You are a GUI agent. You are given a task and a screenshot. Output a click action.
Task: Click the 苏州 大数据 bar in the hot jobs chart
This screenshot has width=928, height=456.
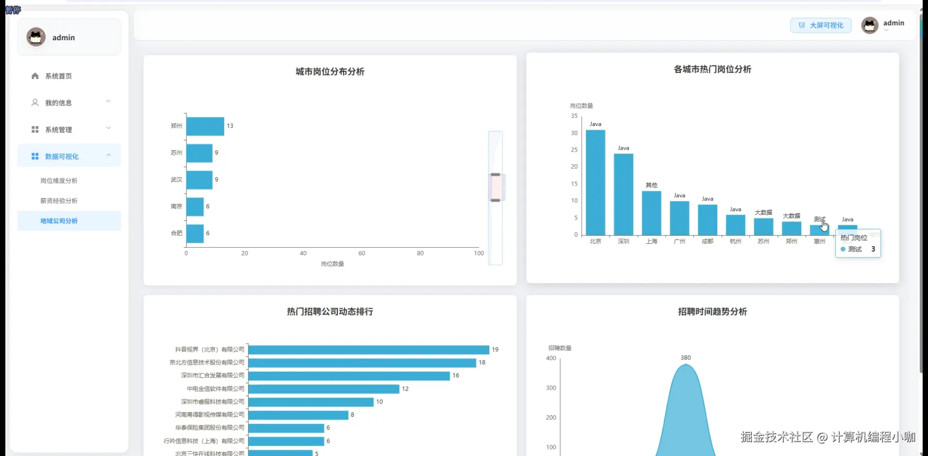pos(763,226)
